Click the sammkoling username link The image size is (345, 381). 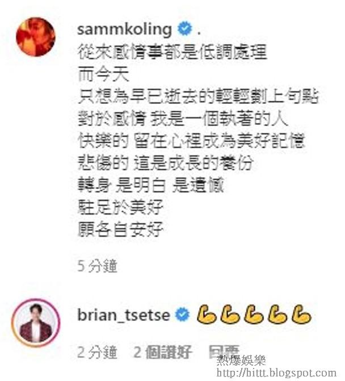(x=124, y=29)
